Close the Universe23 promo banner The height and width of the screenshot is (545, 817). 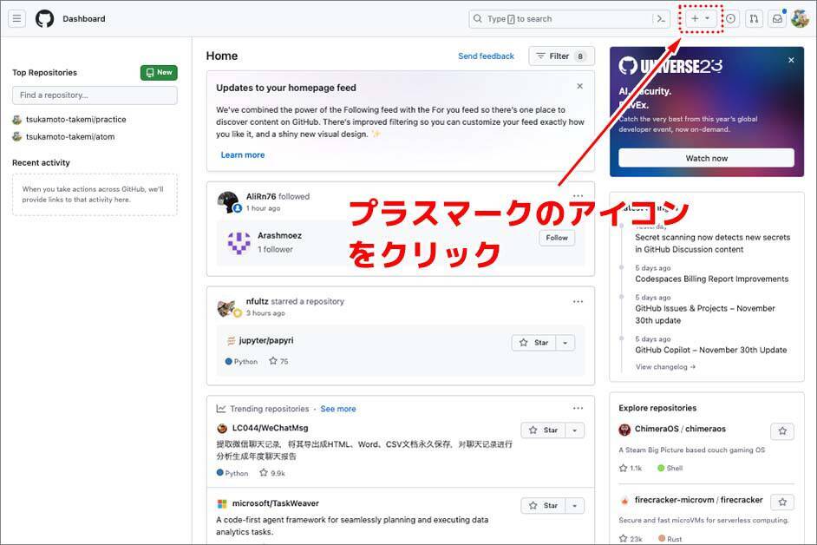(x=791, y=60)
